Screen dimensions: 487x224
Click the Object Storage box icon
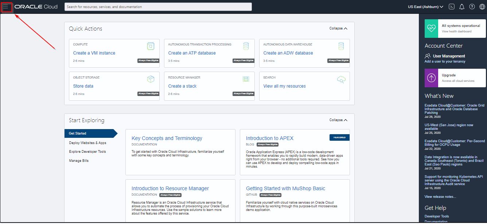point(151,79)
